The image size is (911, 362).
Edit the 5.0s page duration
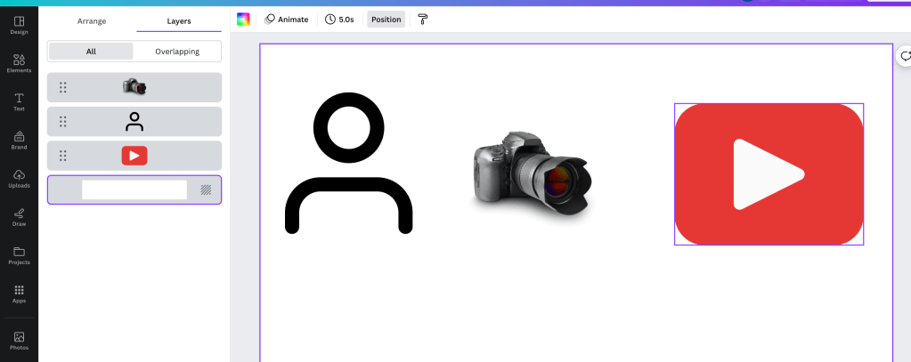tap(339, 20)
